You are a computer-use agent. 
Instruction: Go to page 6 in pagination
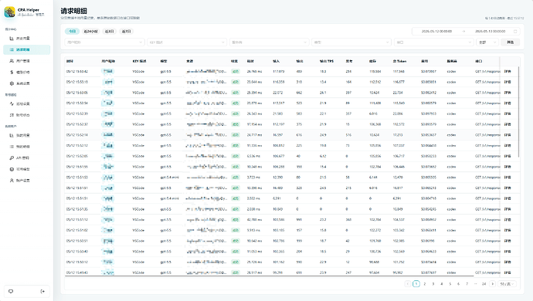coord(458,284)
